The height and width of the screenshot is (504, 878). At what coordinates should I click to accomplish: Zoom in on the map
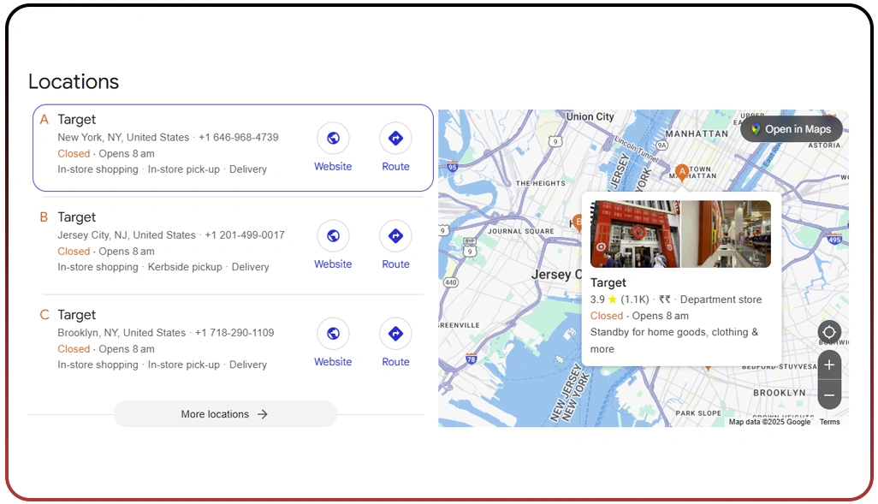(x=828, y=365)
